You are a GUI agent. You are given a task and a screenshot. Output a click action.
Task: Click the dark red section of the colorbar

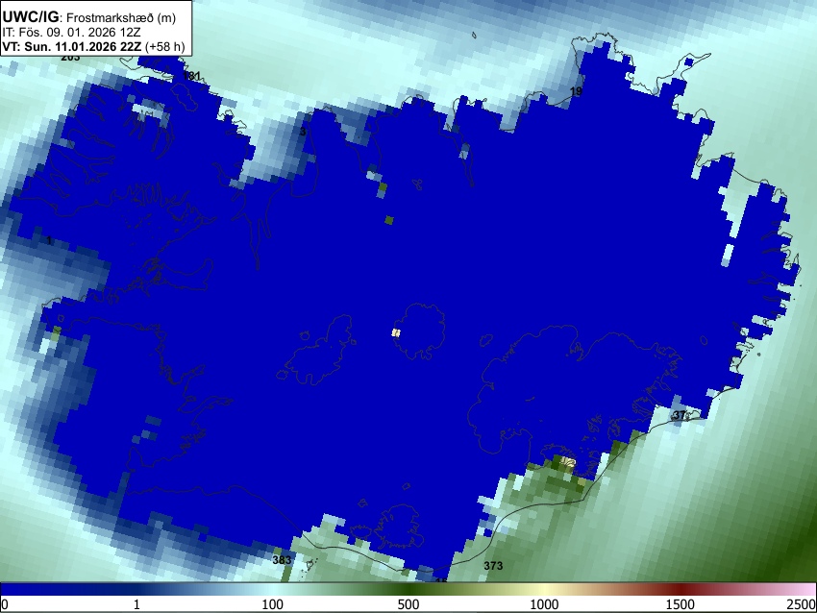pyautogui.click(x=680, y=590)
